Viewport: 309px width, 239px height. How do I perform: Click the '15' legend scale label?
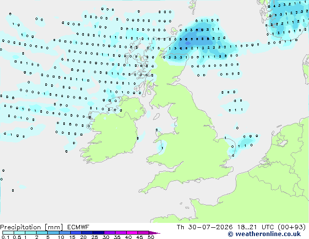coord(72,237)
